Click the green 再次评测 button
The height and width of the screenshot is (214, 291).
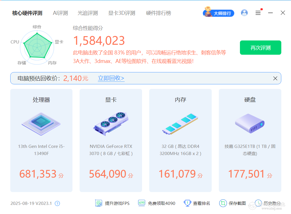tap(260, 48)
